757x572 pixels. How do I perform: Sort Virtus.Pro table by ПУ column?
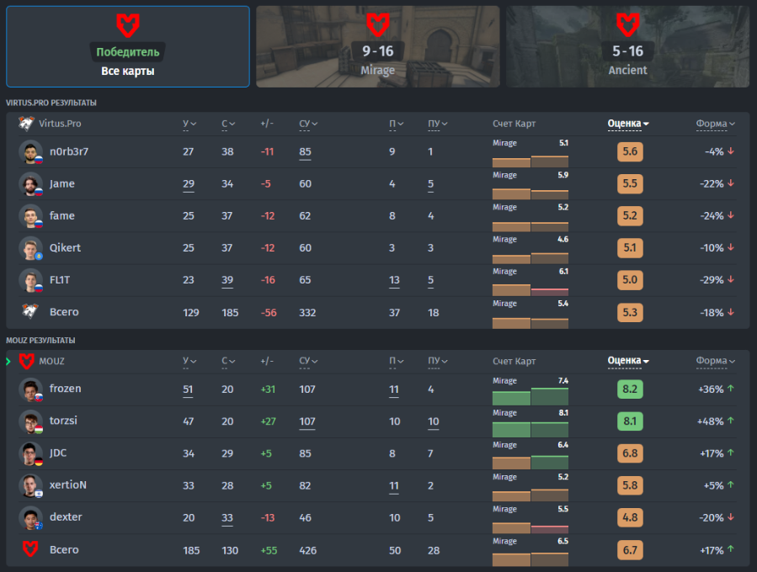click(x=437, y=124)
